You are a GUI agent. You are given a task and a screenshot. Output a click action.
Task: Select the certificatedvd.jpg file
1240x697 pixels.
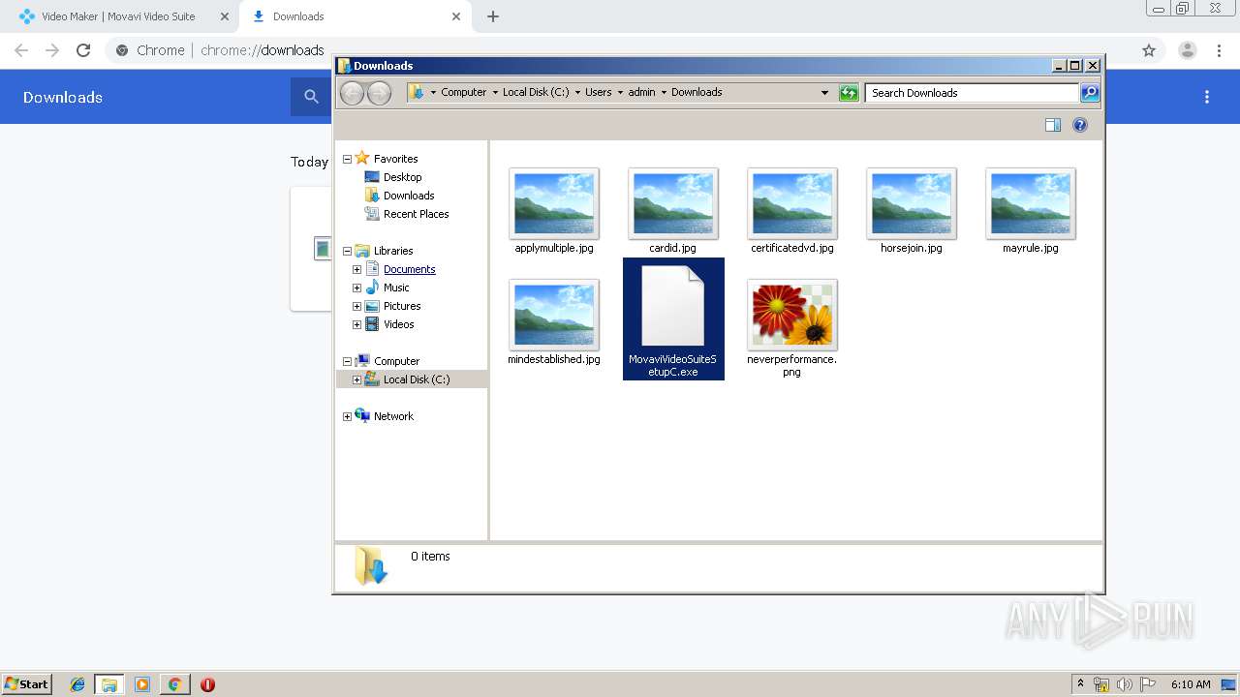pyautogui.click(x=792, y=211)
